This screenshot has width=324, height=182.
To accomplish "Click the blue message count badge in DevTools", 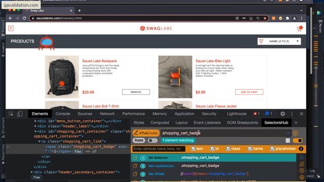I will tap(269, 114).
